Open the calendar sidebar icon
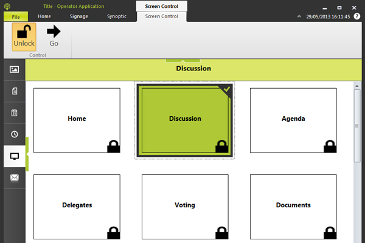Screen dimensions: 365x243 15,112
